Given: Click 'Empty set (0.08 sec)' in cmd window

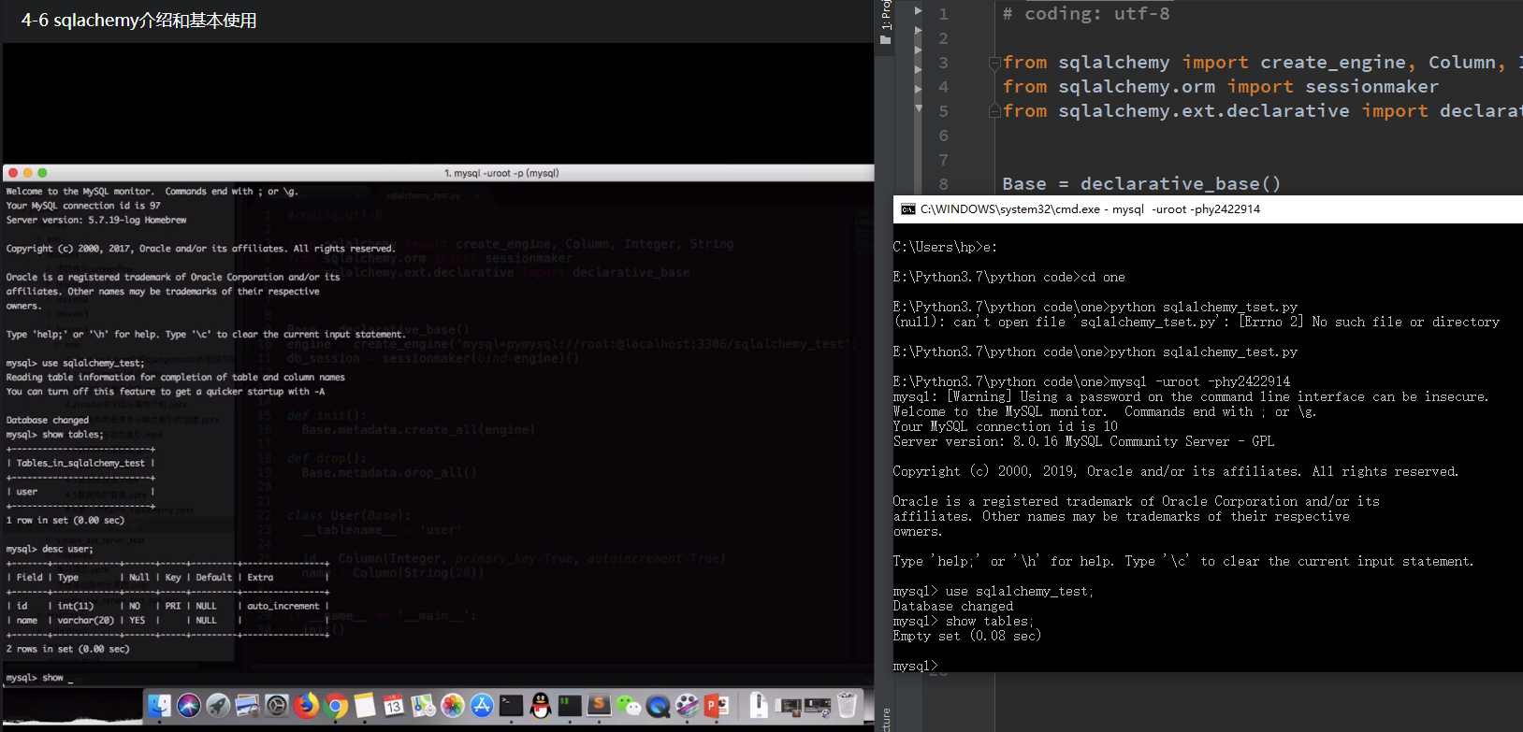Looking at the screenshot, I should (x=967, y=636).
